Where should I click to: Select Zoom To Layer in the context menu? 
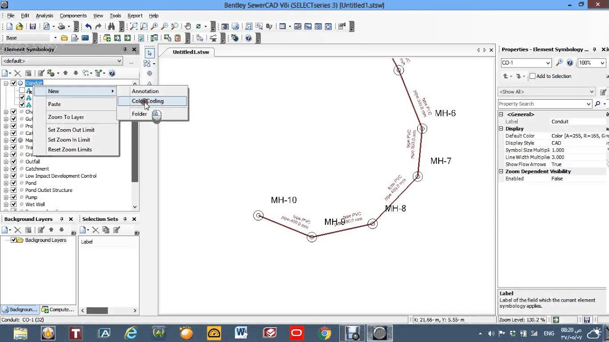(66, 117)
